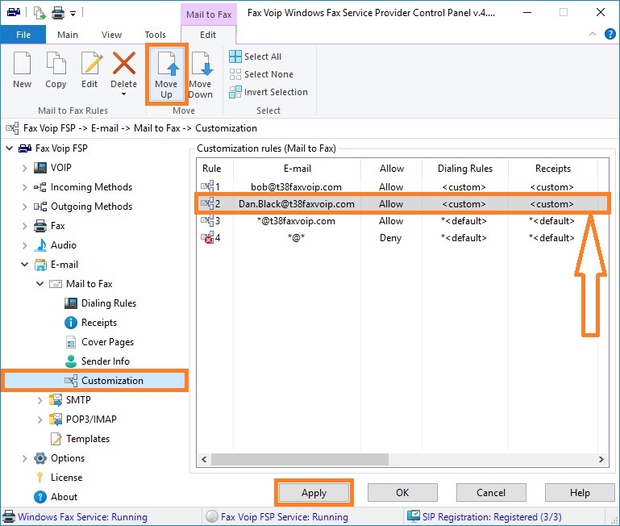
Task: Select the Audio note icon in the tree
Action: coord(40,245)
